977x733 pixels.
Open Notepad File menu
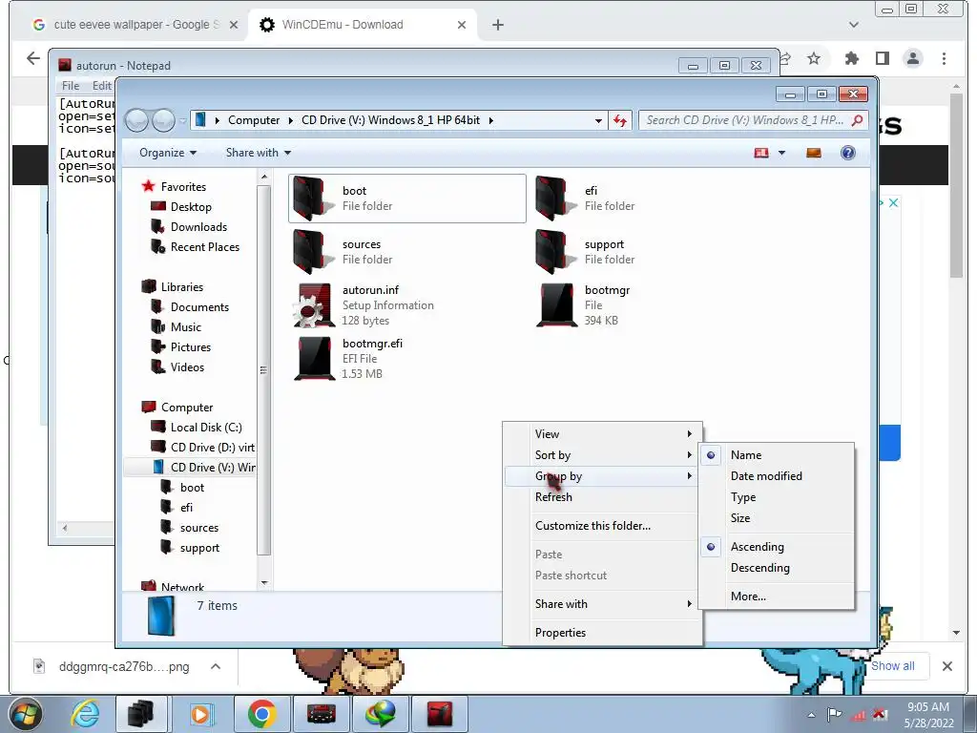tap(71, 85)
